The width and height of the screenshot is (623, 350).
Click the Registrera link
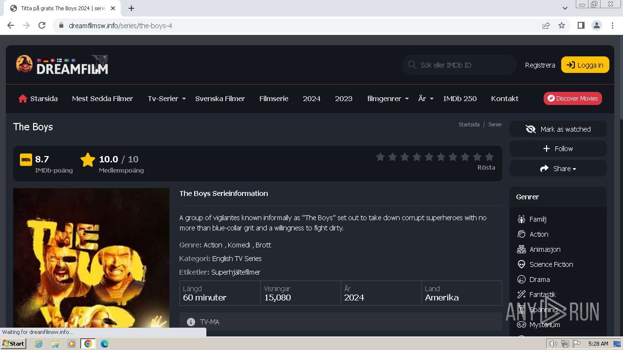pos(540,65)
